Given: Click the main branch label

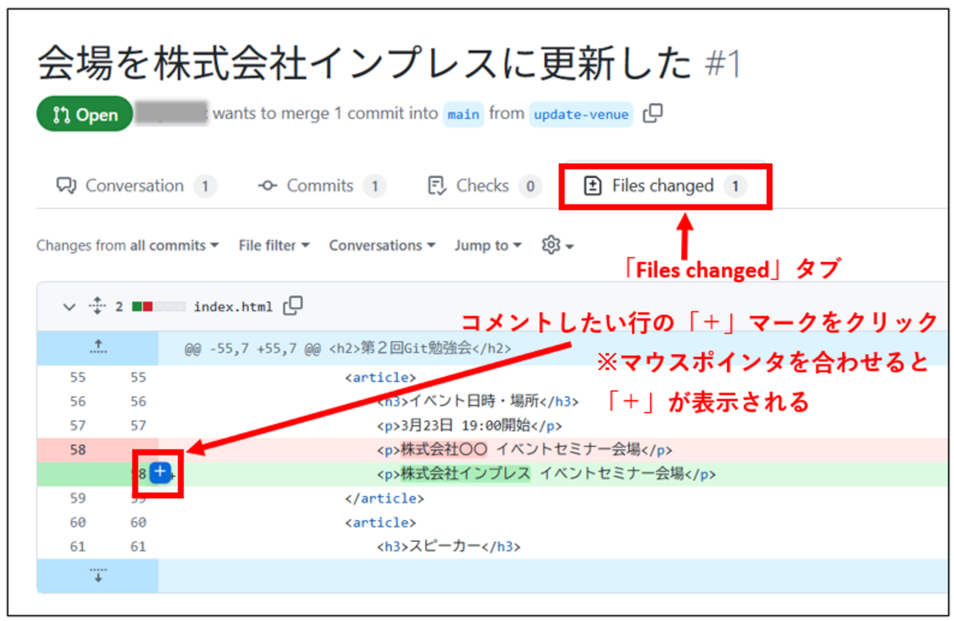Looking at the screenshot, I should [463, 114].
